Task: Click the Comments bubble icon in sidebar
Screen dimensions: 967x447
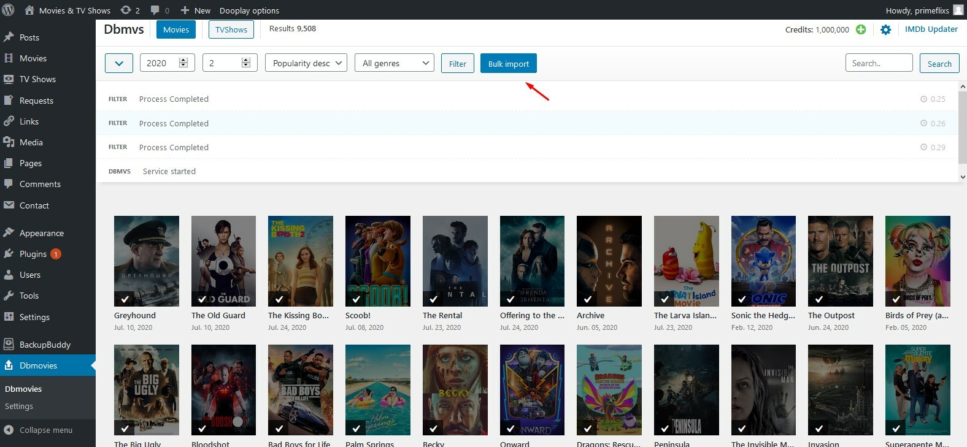Action: click(9, 184)
